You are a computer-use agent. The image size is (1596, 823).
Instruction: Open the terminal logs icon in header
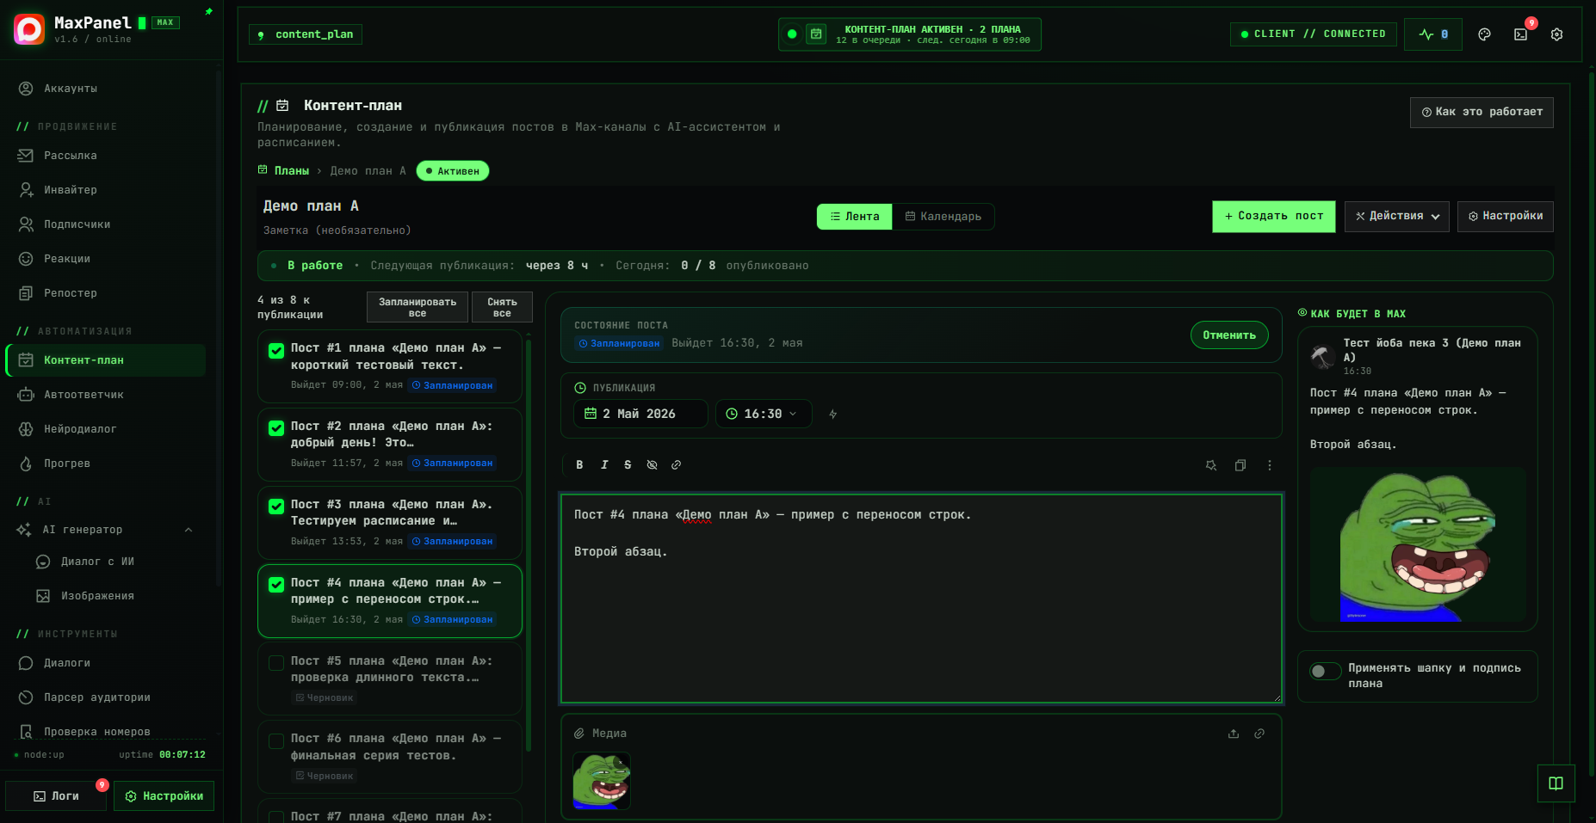click(1521, 34)
